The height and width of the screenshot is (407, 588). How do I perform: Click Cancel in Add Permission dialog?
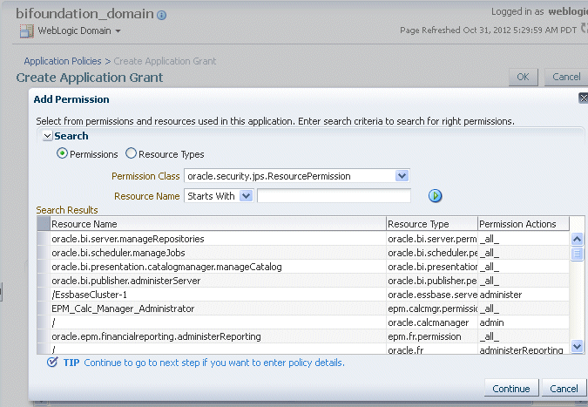click(x=564, y=388)
